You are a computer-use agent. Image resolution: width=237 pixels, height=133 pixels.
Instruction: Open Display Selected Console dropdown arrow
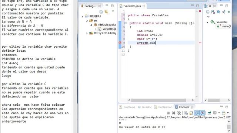click(219, 113)
